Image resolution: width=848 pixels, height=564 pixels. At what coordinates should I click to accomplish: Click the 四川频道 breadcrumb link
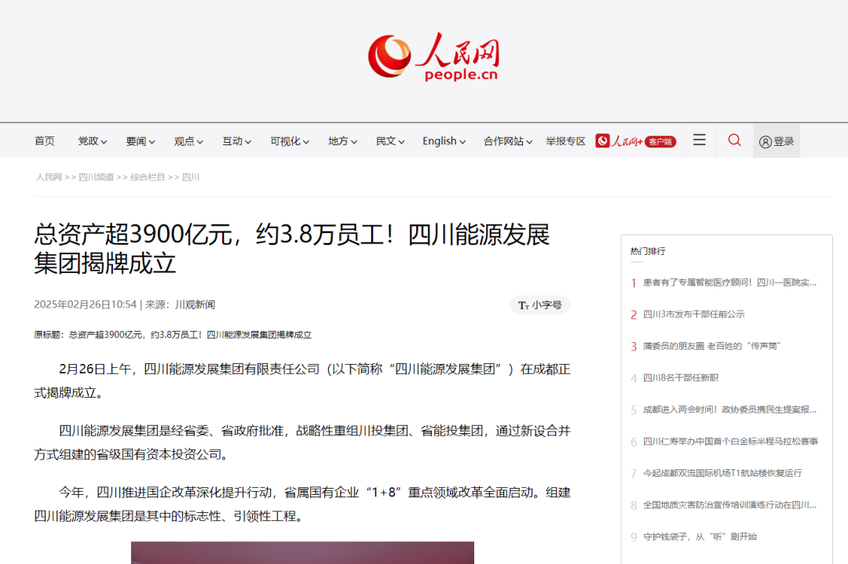[96, 177]
